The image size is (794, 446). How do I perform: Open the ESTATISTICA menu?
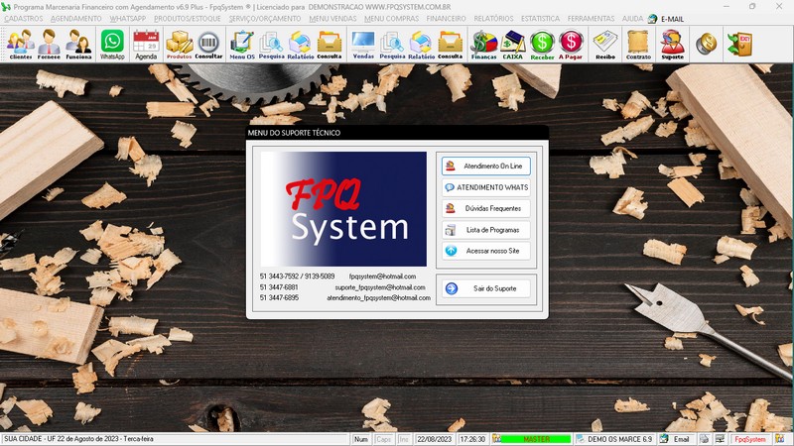540,19
